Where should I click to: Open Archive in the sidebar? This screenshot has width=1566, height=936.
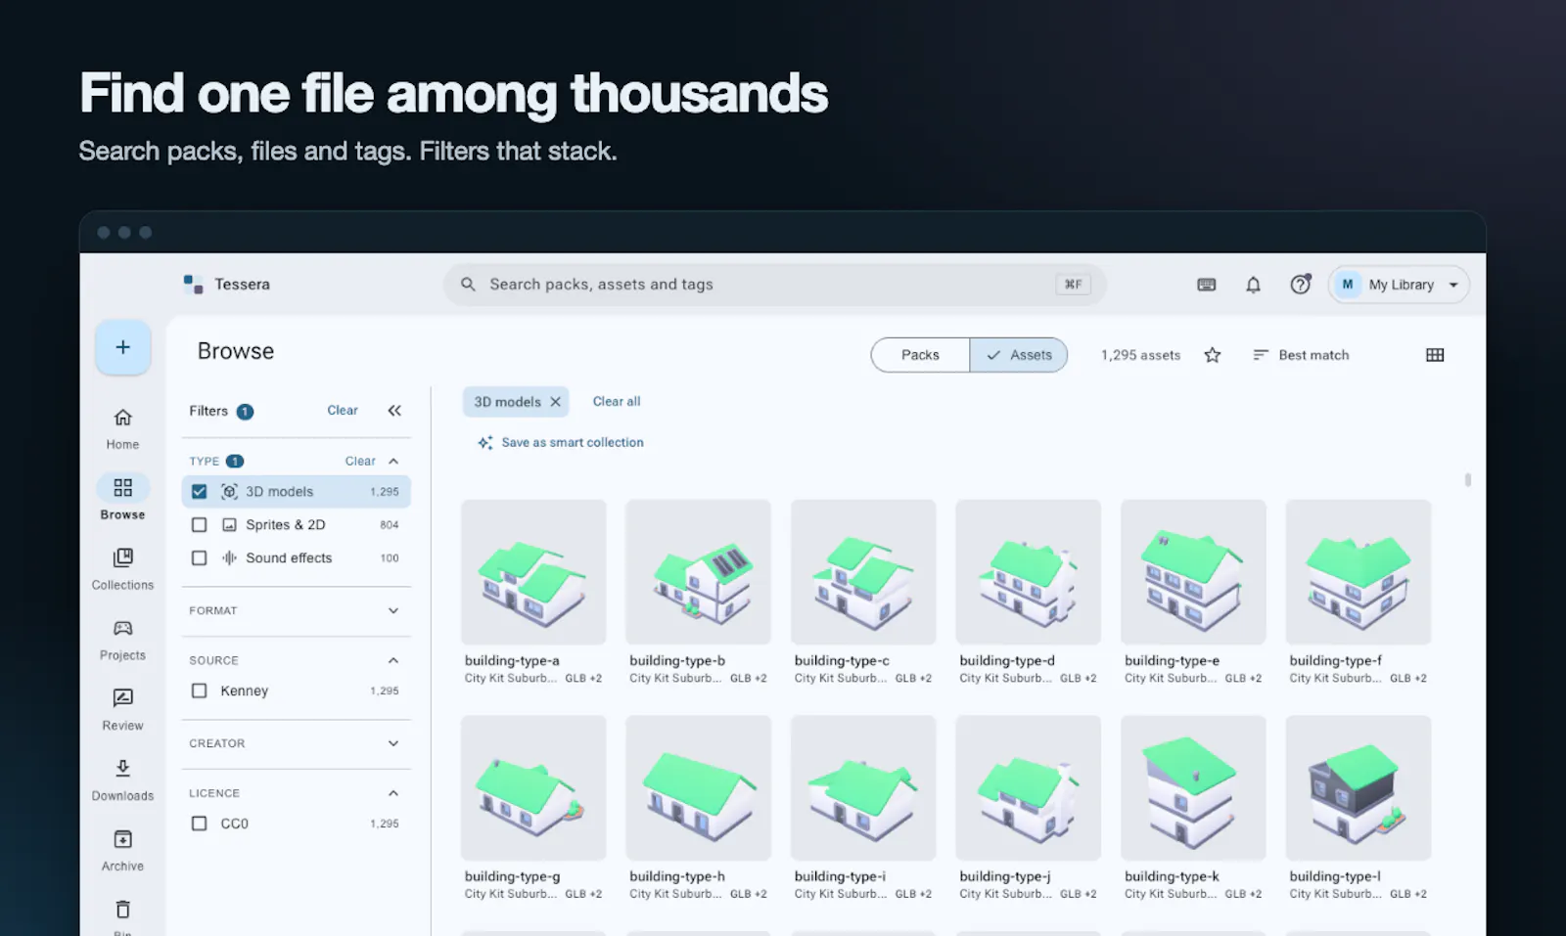pyautogui.click(x=122, y=851)
